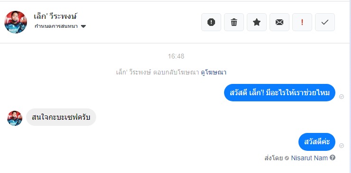Click 16:48 timestamp in conversation
This screenshot has width=351, height=173.
click(176, 56)
